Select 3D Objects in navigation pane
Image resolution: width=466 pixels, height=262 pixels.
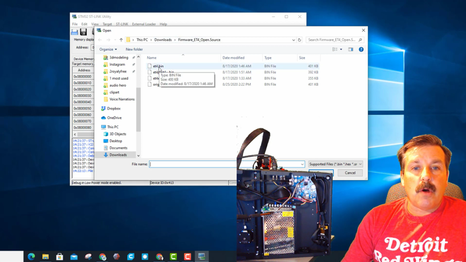(x=118, y=134)
